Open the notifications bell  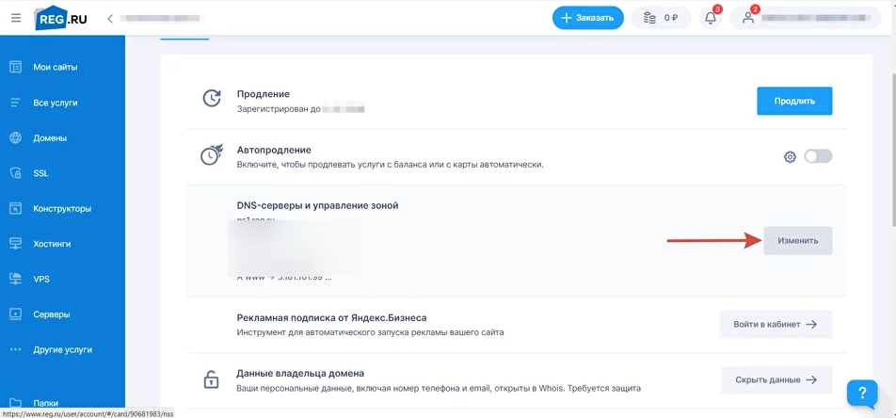[711, 18]
